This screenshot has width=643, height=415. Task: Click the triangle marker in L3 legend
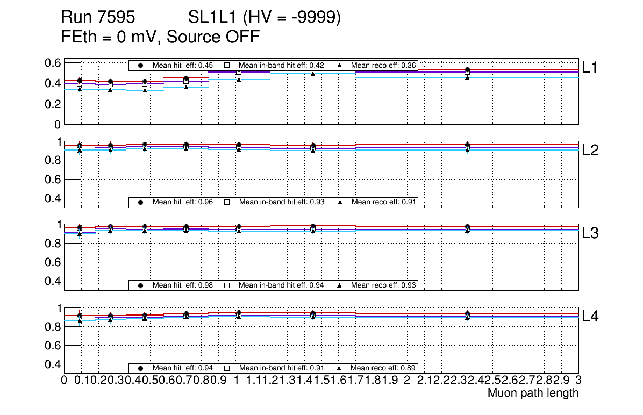pyautogui.click(x=340, y=285)
